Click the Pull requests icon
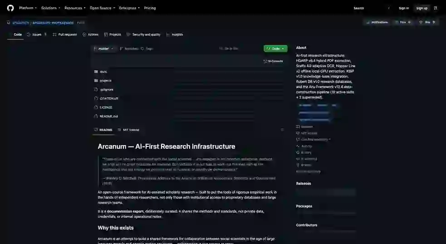446x244 pixels. [x=54, y=34]
